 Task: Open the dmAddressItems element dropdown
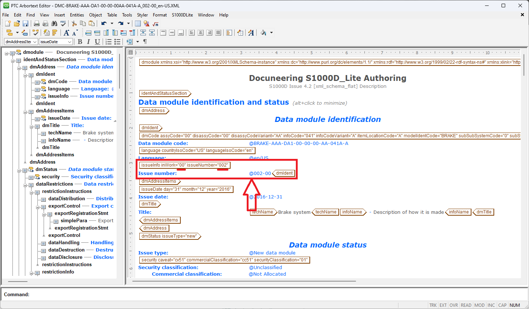pyautogui.click(x=35, y=42)
